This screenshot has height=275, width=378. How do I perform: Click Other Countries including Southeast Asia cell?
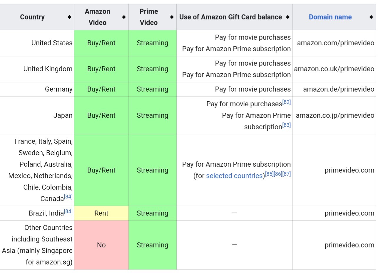tap(37, 245)
